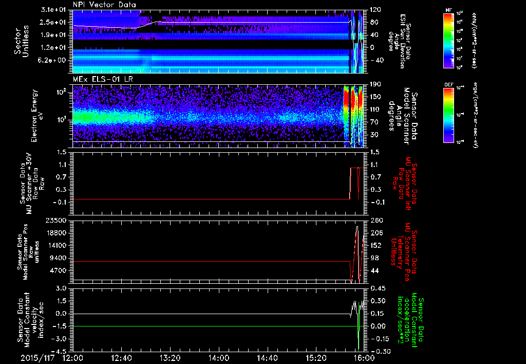Click the "2015/117" date label
This screenshot has width=526, height=364.
(x=37, y=358)
